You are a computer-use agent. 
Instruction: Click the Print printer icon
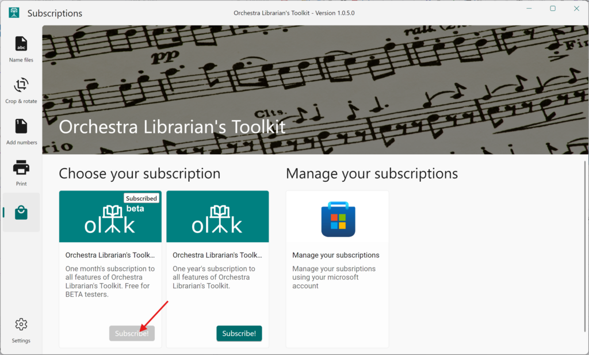tap(21, 168)
